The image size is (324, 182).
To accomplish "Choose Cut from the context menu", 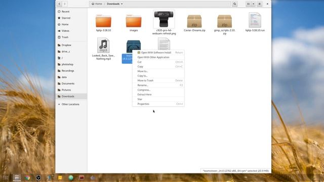I will tap(158, 62).
